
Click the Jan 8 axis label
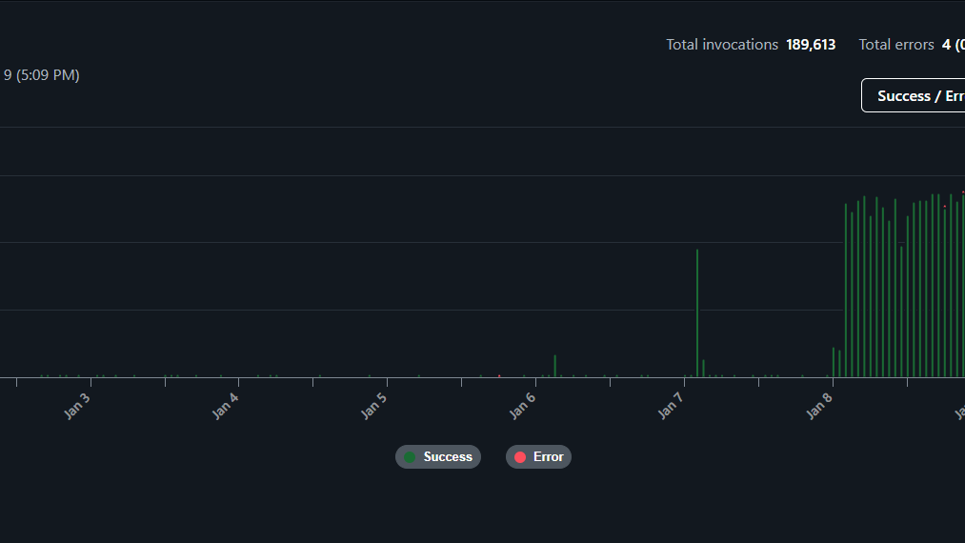[819, 407]
